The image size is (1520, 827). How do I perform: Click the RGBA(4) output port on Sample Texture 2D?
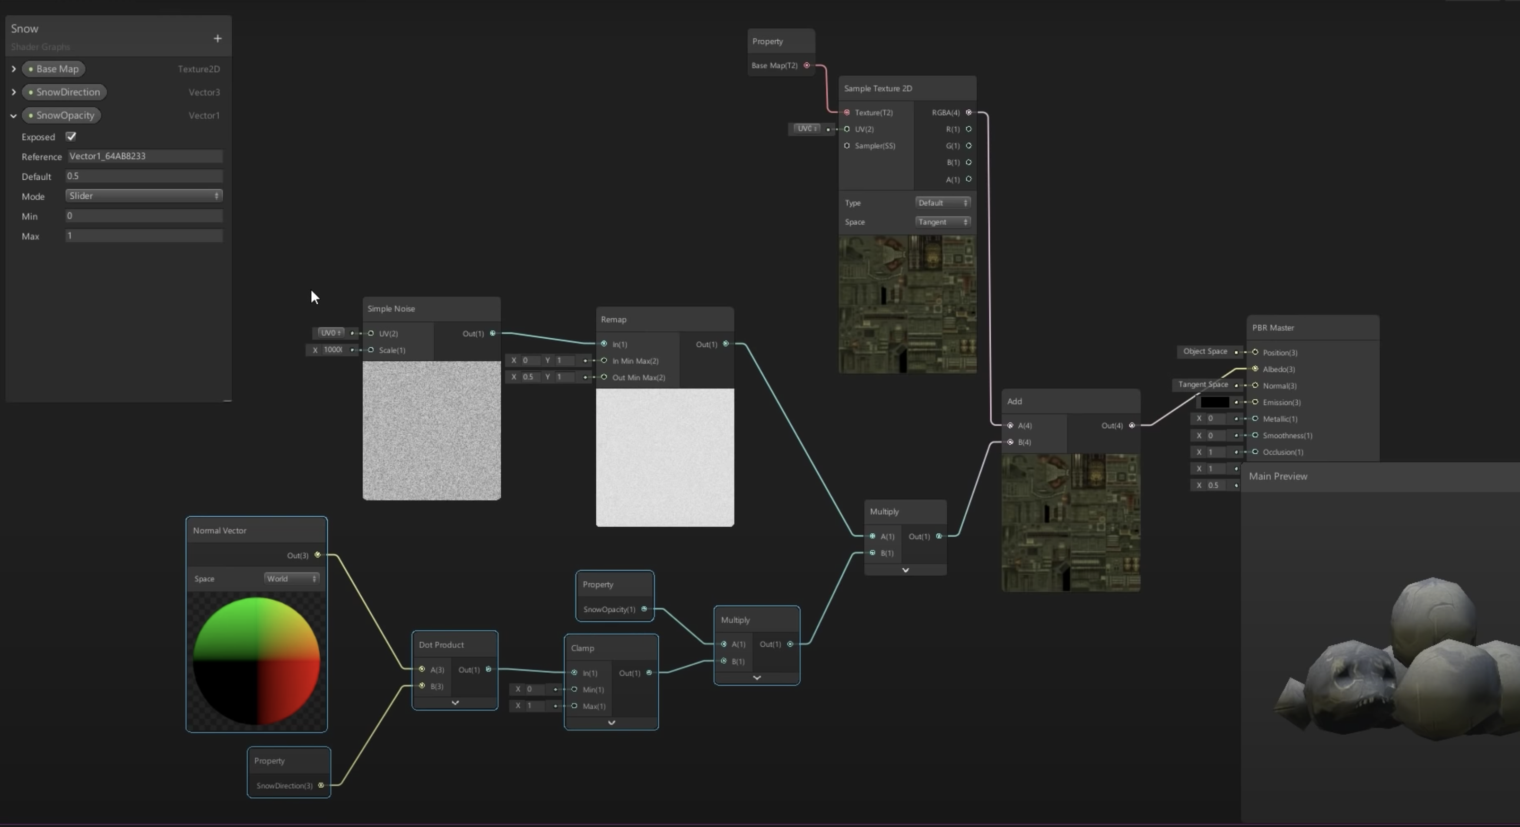(x=968, y=112)
